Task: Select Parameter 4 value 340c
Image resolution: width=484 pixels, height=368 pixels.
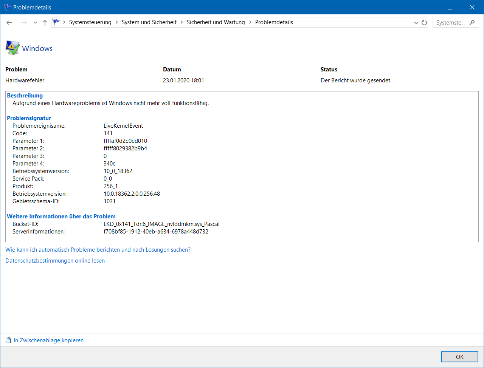Action: click(110, 164)
